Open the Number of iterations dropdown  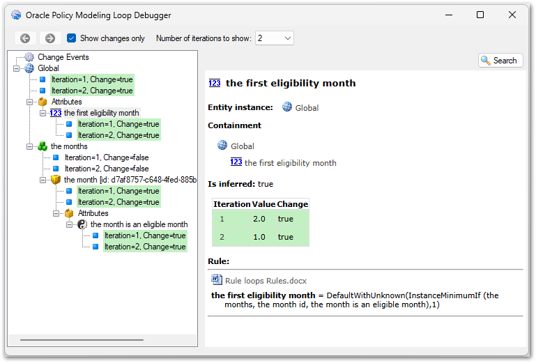coord(274,38)
